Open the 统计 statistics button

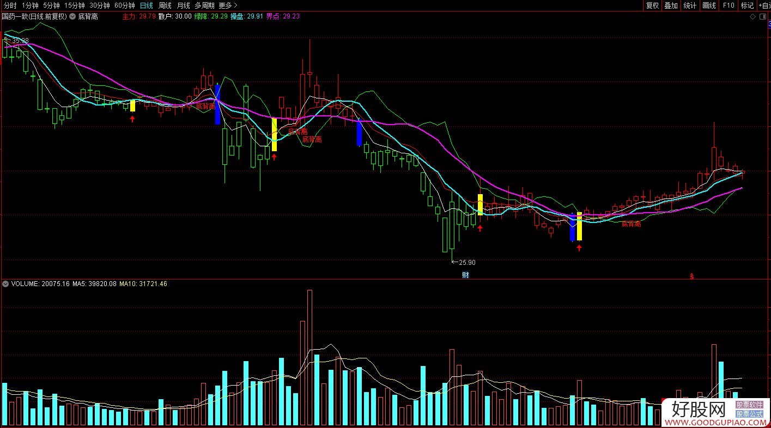click(690, 5)
